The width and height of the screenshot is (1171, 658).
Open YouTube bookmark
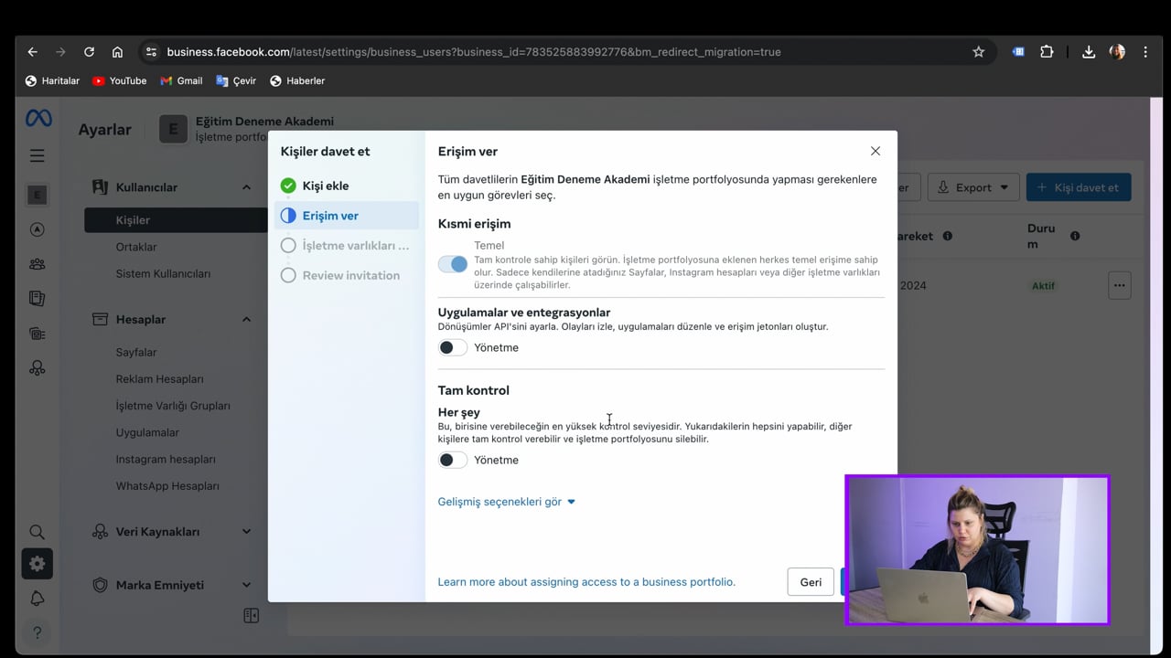pos(119,80)
